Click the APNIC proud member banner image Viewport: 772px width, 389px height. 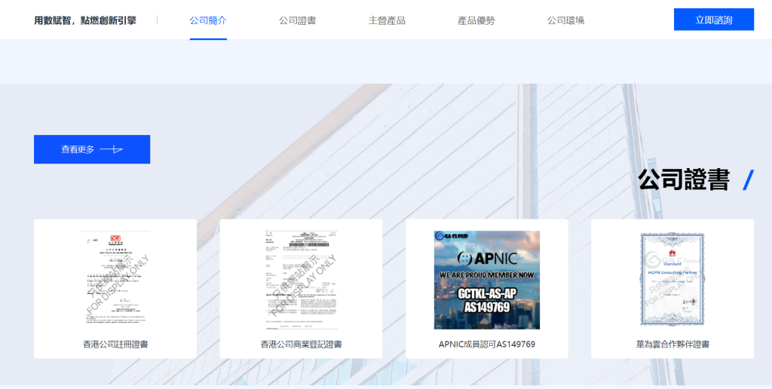486,280
